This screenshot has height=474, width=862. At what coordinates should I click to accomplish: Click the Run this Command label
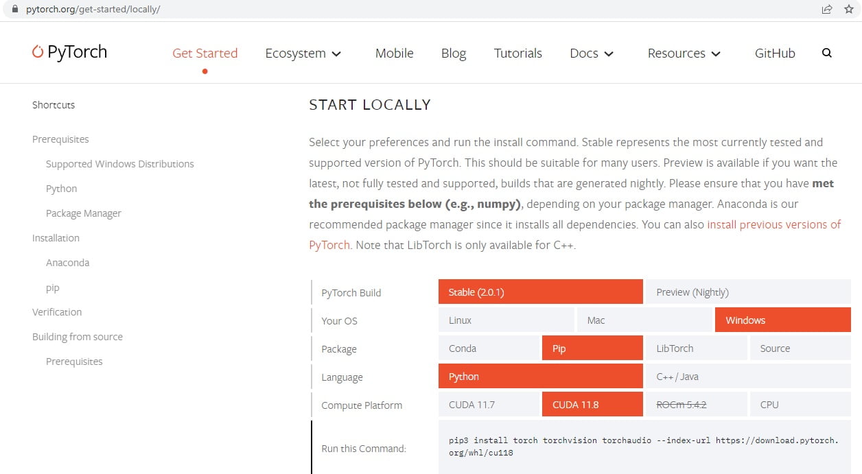[364, 449]
